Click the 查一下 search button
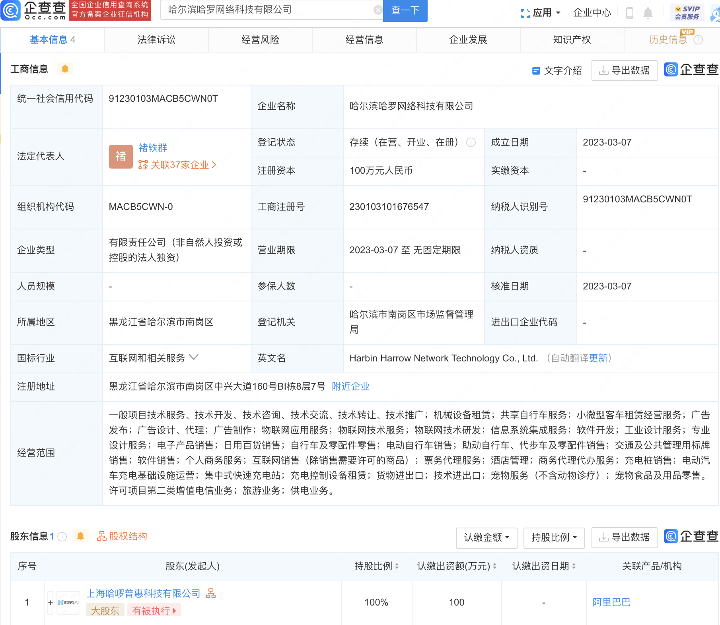The height and width of the screenshot is (625, 720). tap(405, 10)
